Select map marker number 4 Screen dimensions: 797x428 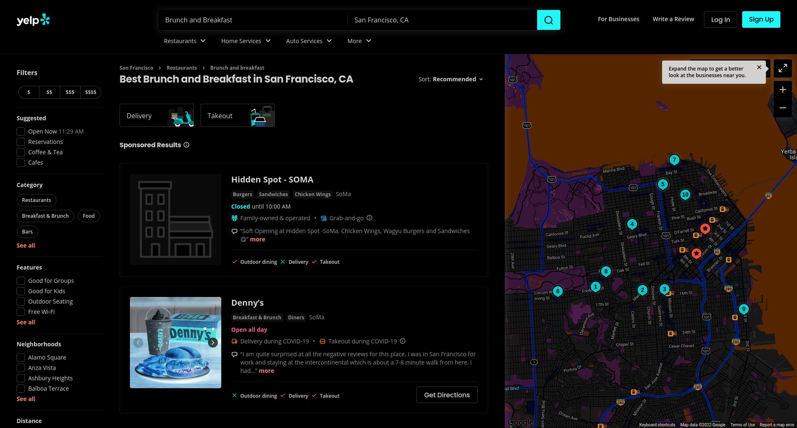click(x=632, y=225)
